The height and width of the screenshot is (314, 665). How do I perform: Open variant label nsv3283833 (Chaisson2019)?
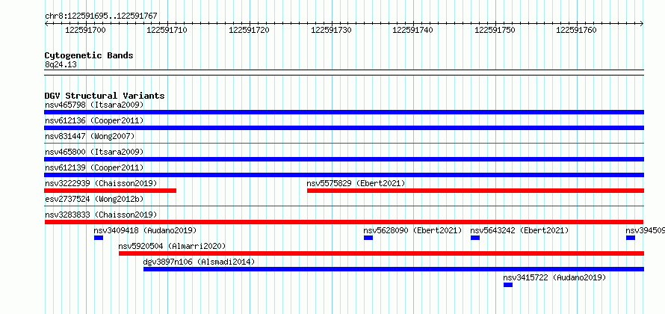tap(101, 215)
